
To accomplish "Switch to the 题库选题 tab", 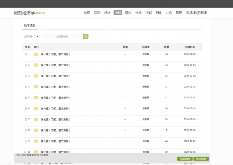I will click(x=30, y=25).
